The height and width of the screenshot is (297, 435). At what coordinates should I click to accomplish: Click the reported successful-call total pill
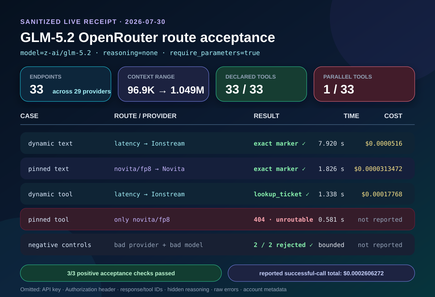(321, 273)
